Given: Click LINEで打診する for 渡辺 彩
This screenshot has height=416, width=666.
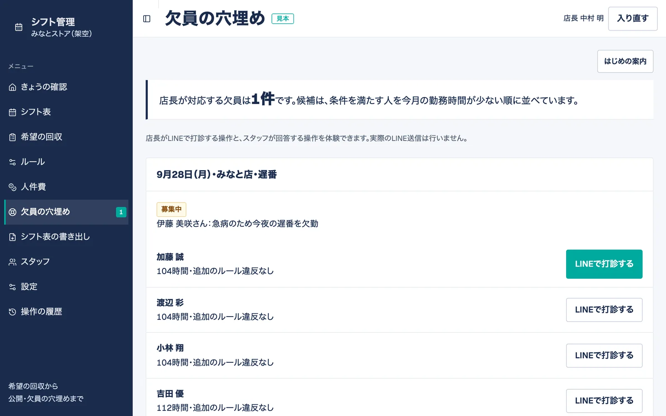Looking at the screenshot, I should click(604, 310).
